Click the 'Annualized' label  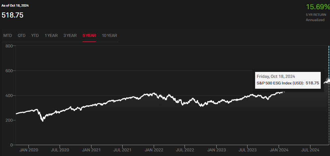pyautogui.click(x=315, y=20)
